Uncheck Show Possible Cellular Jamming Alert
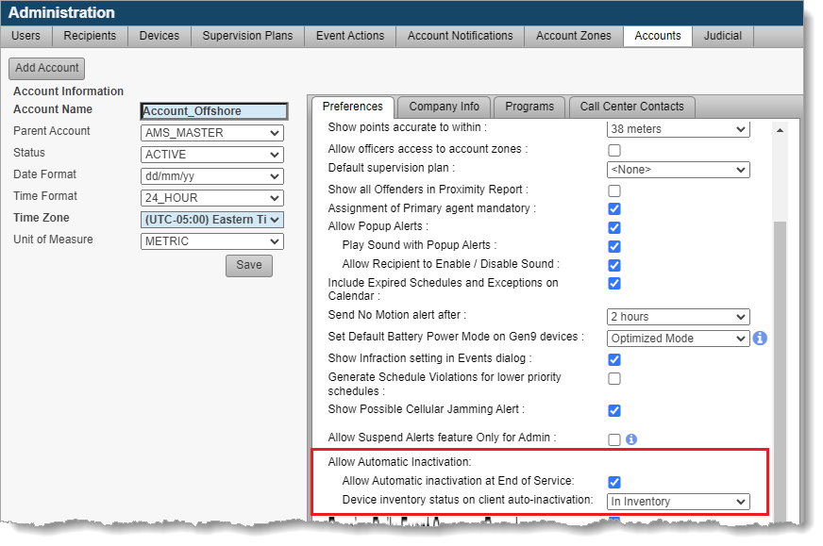This screenshot has height=546, width=823. tap(614, 410)
